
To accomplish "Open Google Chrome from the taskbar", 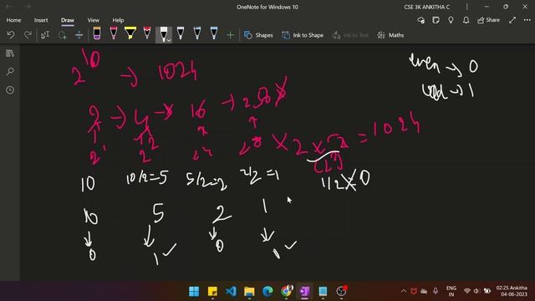I will point(286,291).
